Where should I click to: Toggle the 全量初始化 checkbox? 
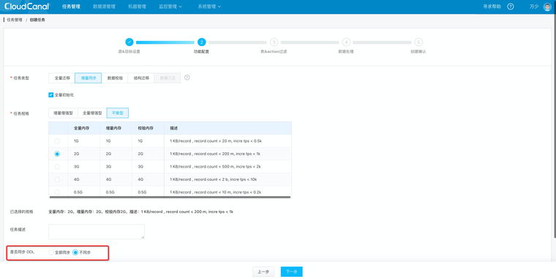50,94
